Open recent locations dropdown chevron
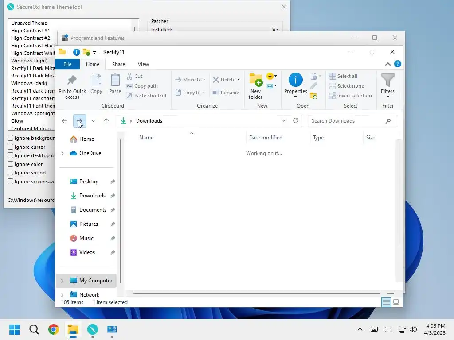454x340 pixels. (x=93, y=121)
